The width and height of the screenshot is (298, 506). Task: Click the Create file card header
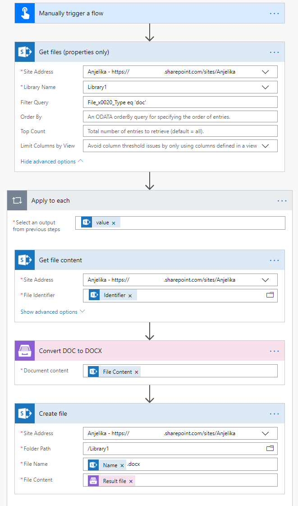click(150, 413)
